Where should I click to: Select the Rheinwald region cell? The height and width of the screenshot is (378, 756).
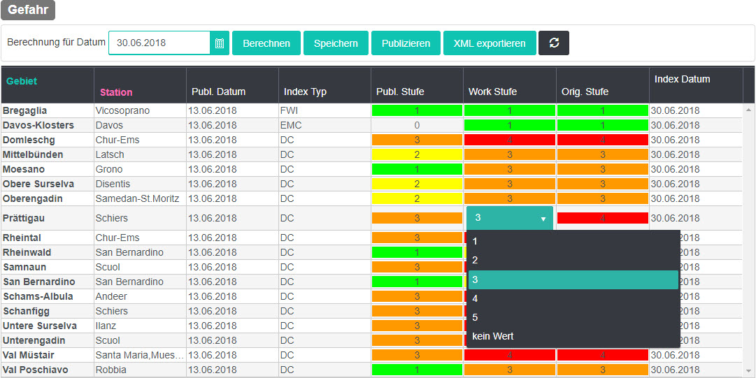click(x=48, y=252)
